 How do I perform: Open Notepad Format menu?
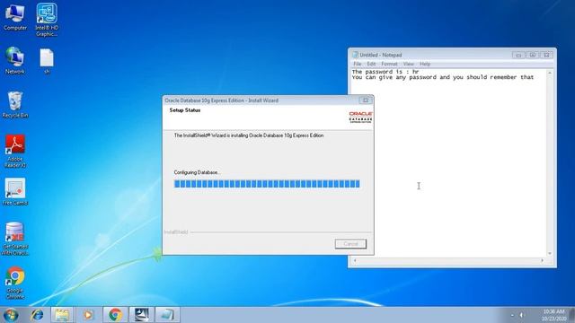pos(389,64)
